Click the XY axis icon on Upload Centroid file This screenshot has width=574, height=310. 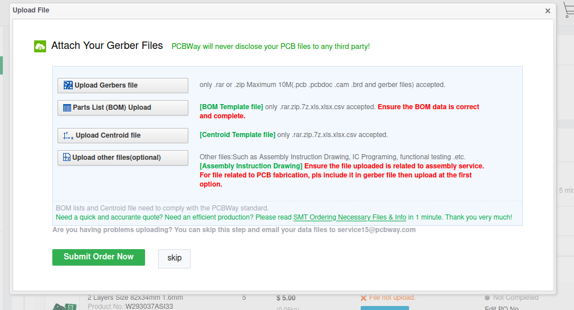pos(68,135)
